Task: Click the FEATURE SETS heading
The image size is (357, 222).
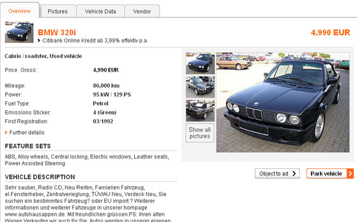Action: 28,146
